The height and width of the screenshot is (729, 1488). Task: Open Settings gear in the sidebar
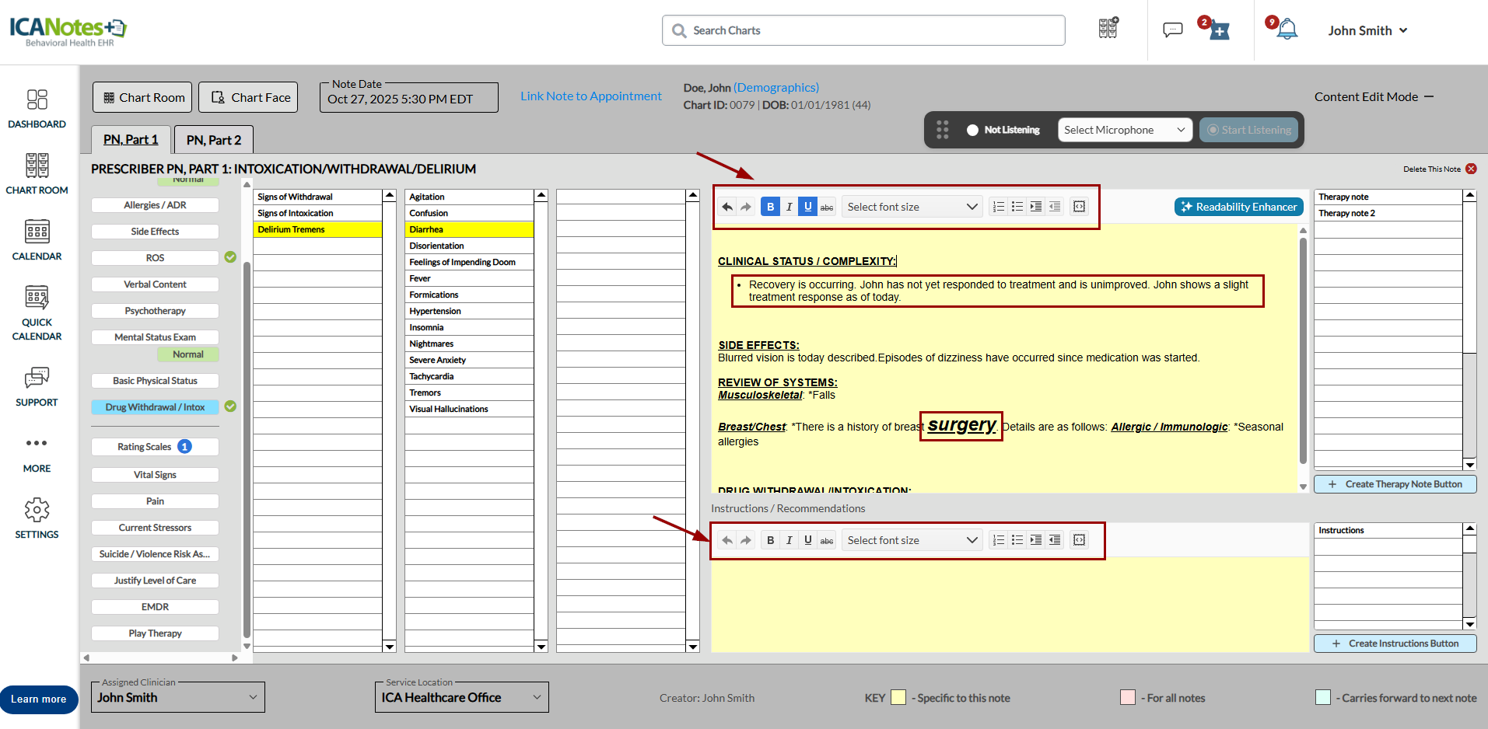coord(37,518)
